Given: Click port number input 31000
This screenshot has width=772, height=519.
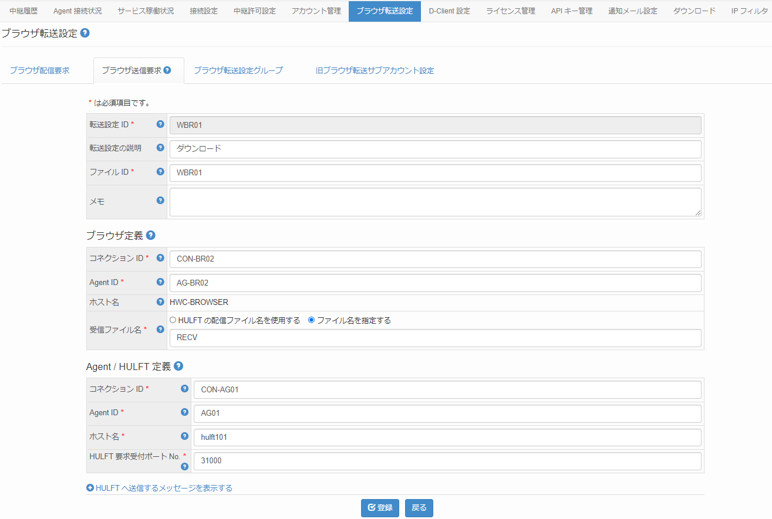Looking at the screenshot, I should pos(447,461).
